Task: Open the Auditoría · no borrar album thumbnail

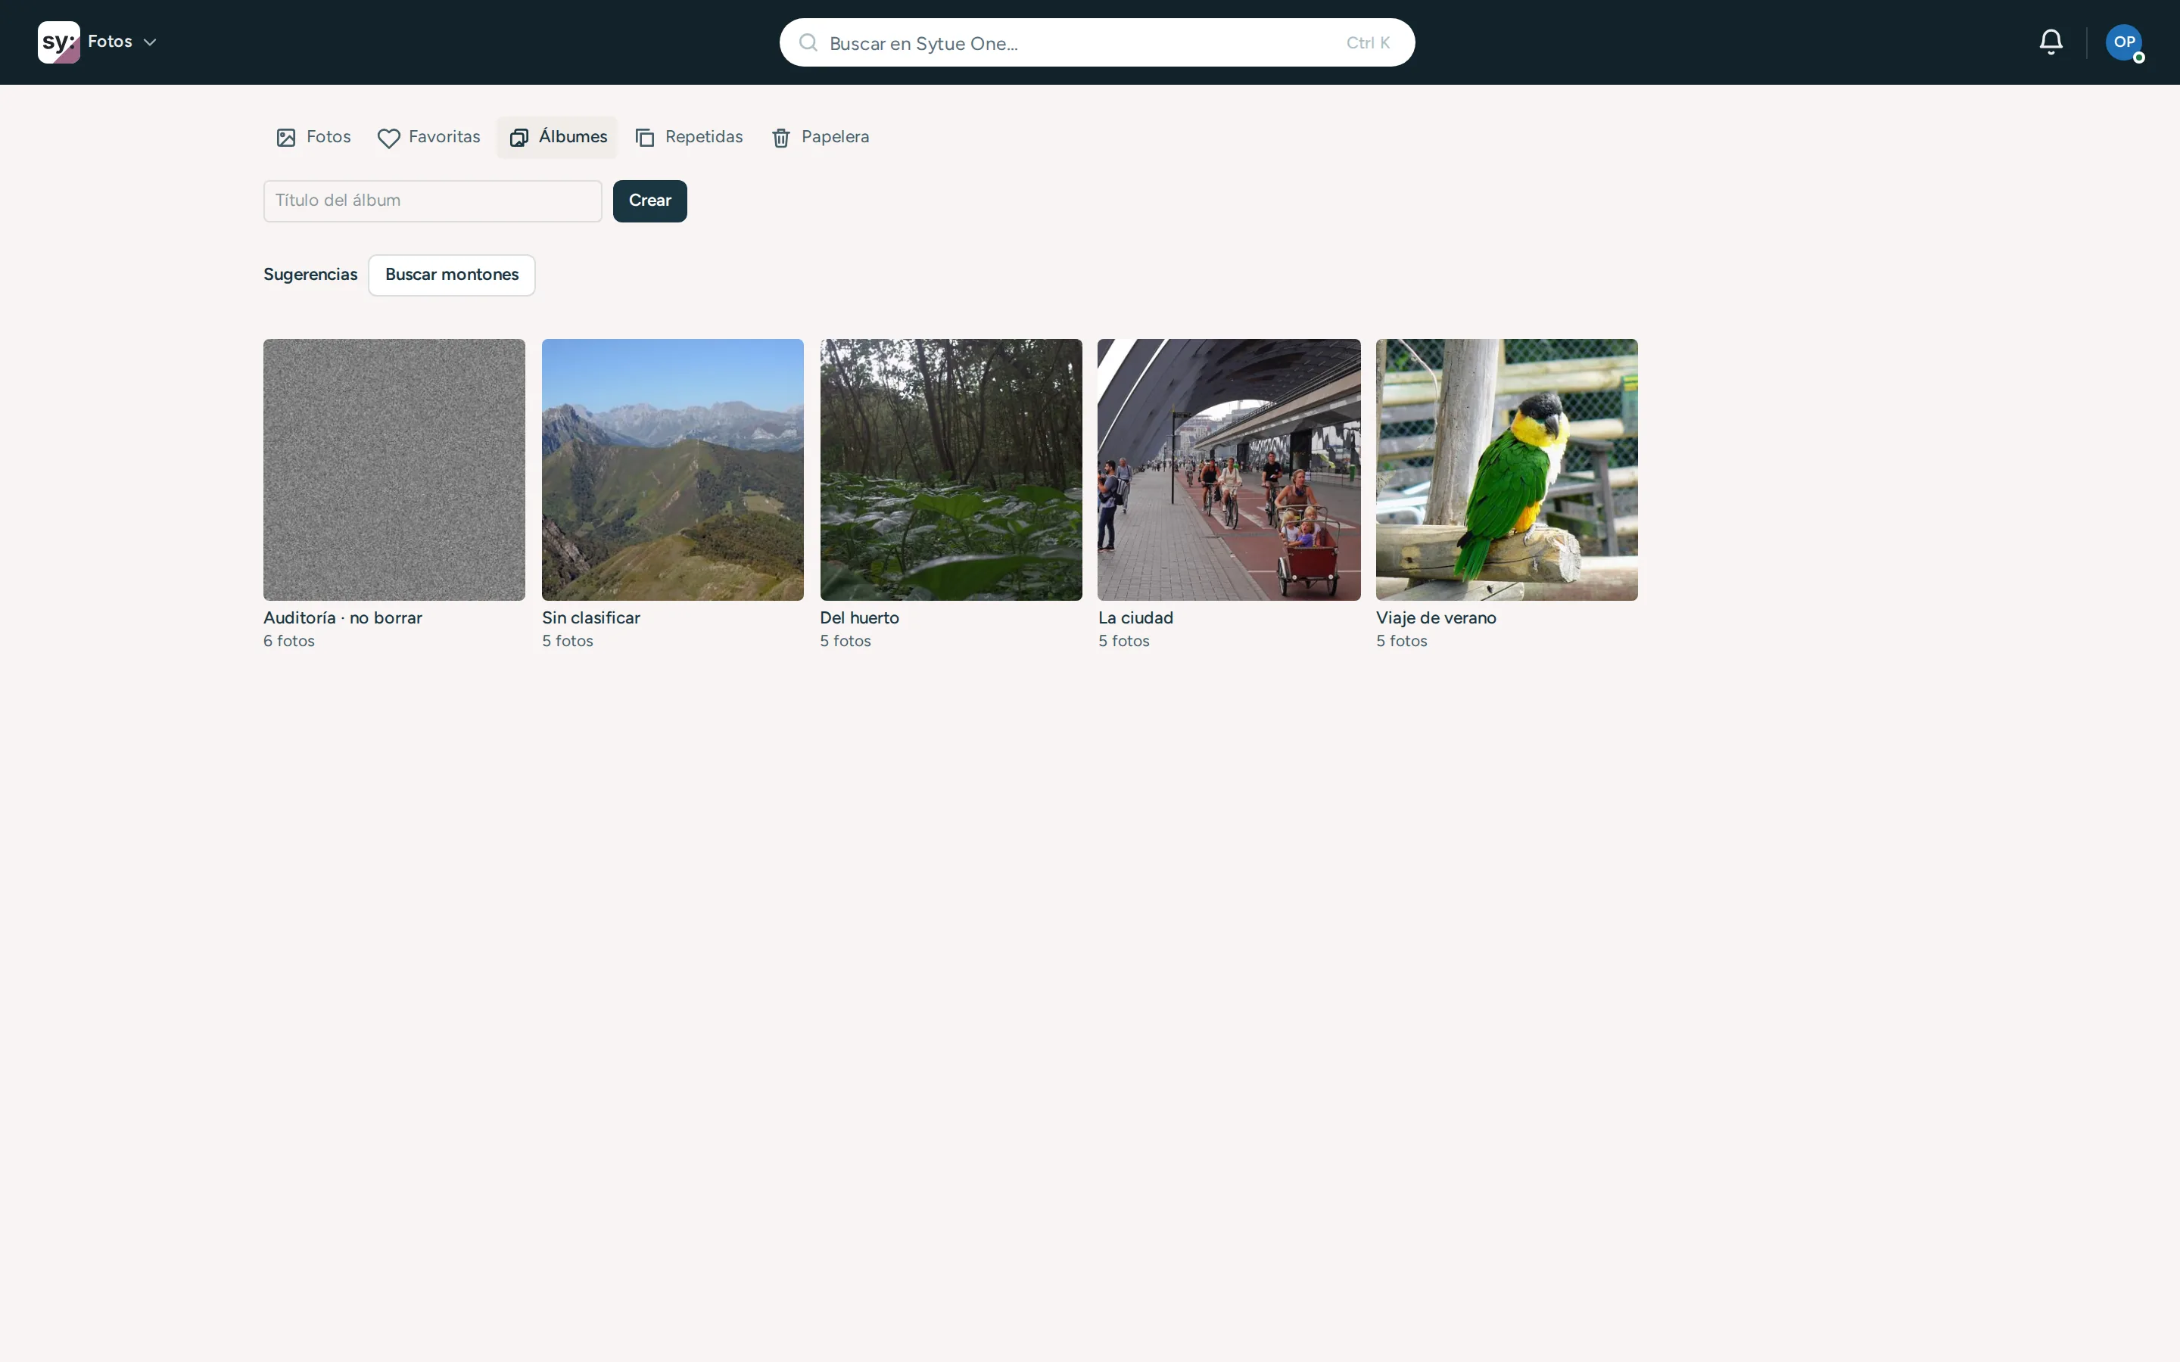Action: pos(394,470)
